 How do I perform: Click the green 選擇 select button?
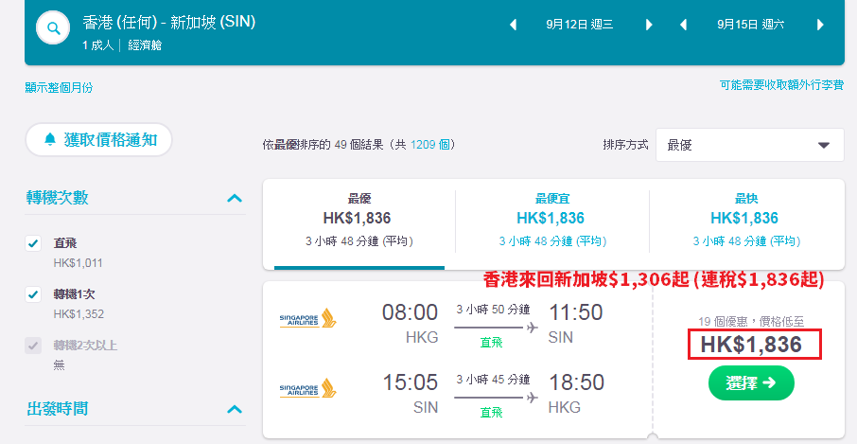pos(751,382)
